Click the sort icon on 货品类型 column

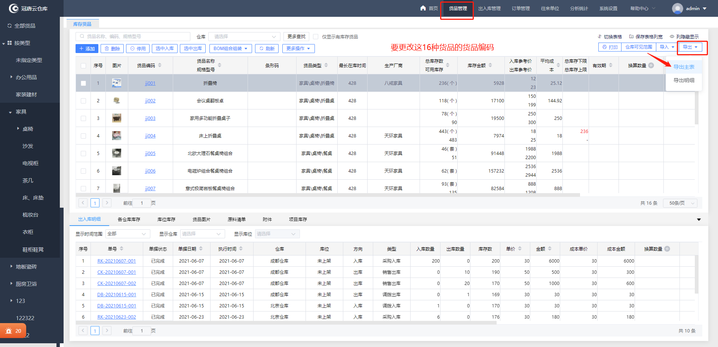tap(326, 65)
